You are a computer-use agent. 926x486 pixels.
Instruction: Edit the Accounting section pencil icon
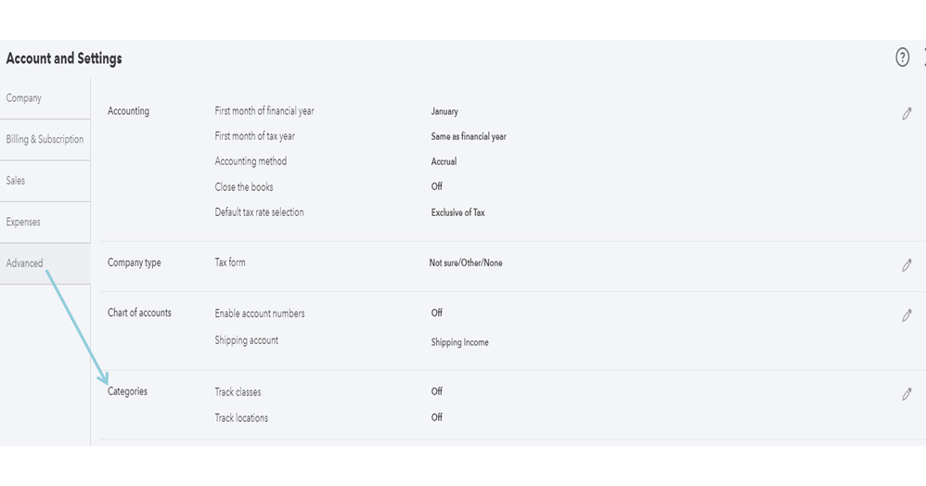[907, 114]
